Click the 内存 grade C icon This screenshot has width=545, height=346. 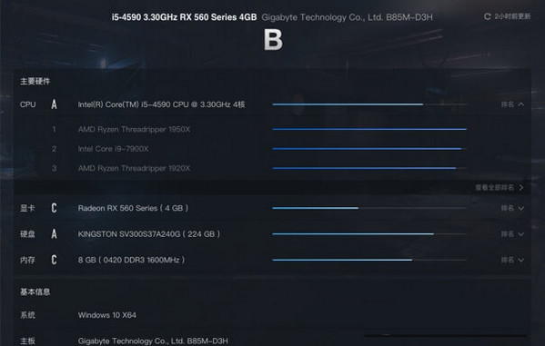click(x=54, y=260)
